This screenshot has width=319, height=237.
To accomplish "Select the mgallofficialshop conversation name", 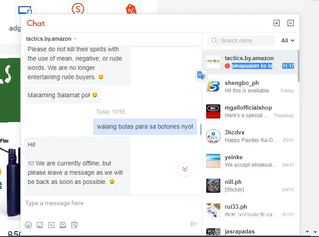I will coord(248,108).
